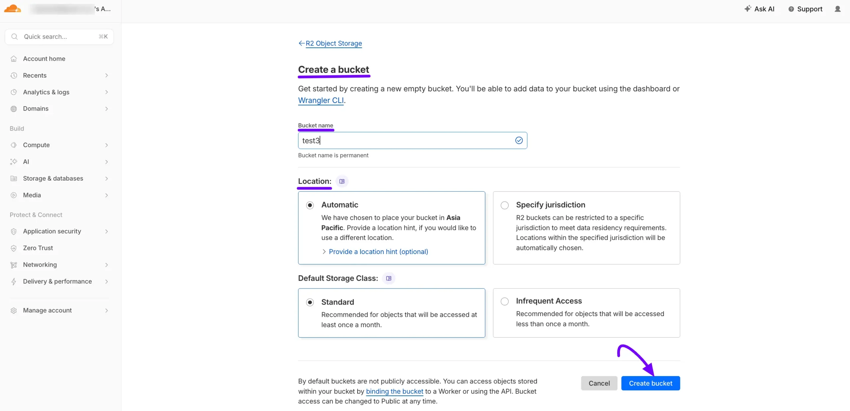Click the Cloudflare logo icon
This screenshot has height=411, width=850.
(x=13, y=9)
